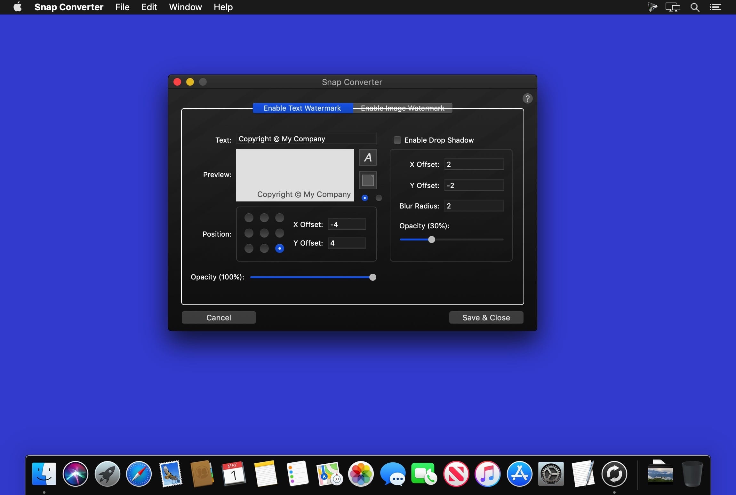Select the bottom-right position radio button
Viewport: 736px width, 495px height.
(x=279, y=248)
